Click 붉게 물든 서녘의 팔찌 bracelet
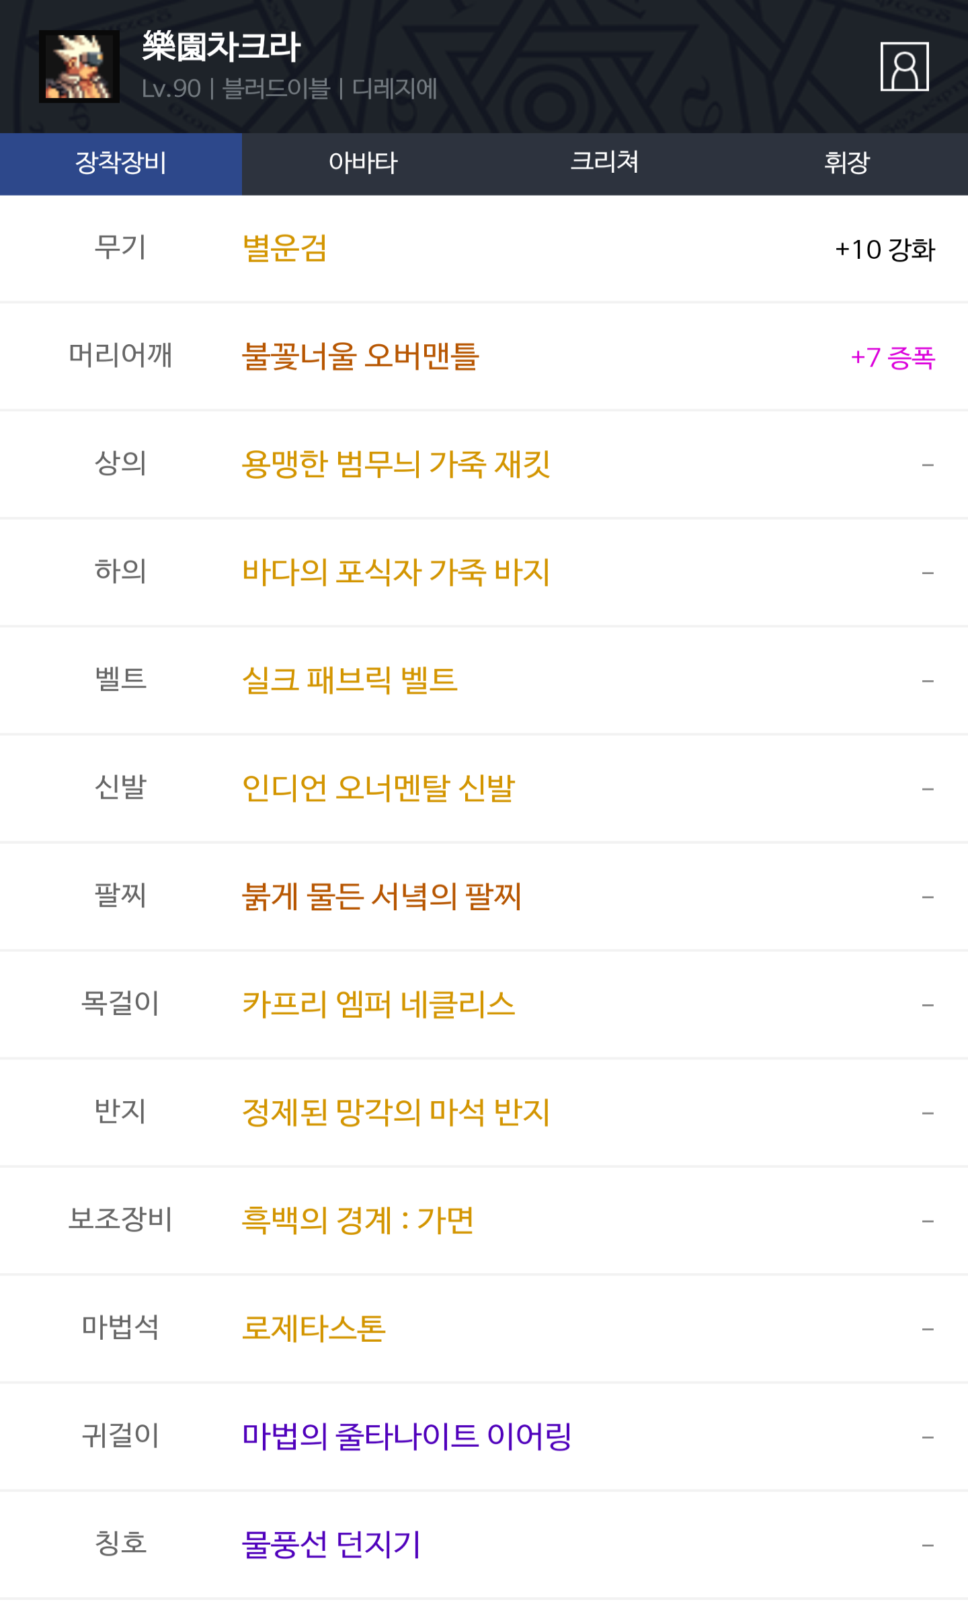 point(382,897)
